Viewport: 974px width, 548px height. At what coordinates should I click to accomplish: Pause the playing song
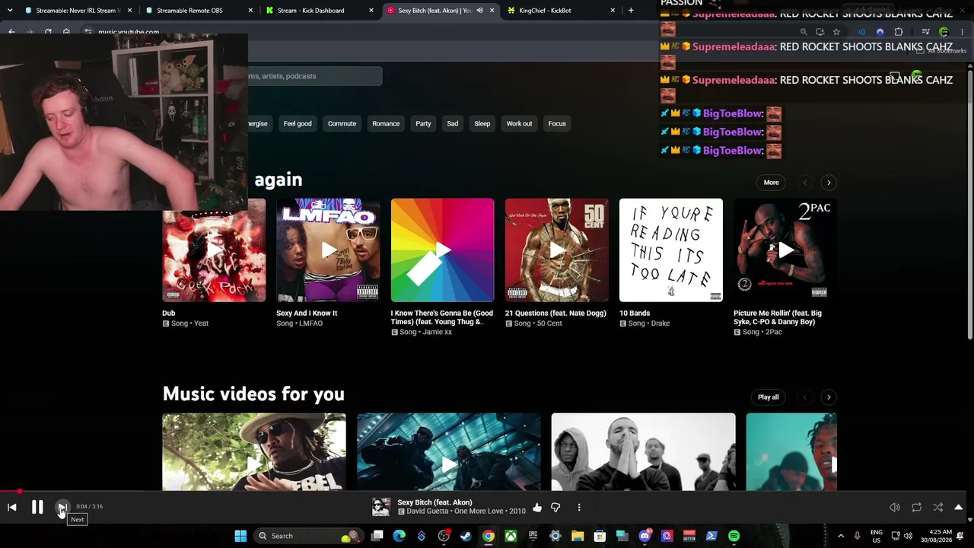click(x=37, y=508)
